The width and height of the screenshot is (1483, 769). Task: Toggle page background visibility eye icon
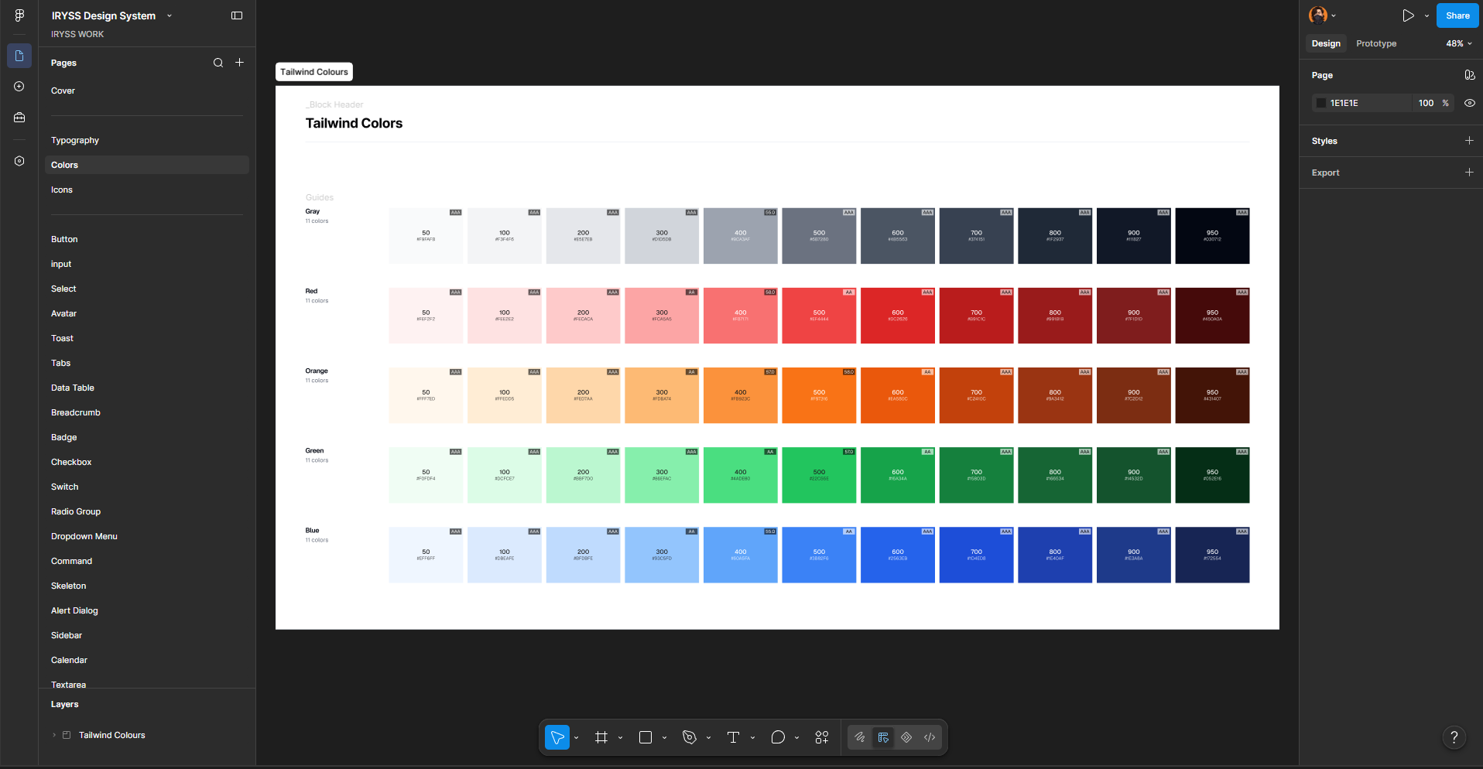(x=1469, y=103)
